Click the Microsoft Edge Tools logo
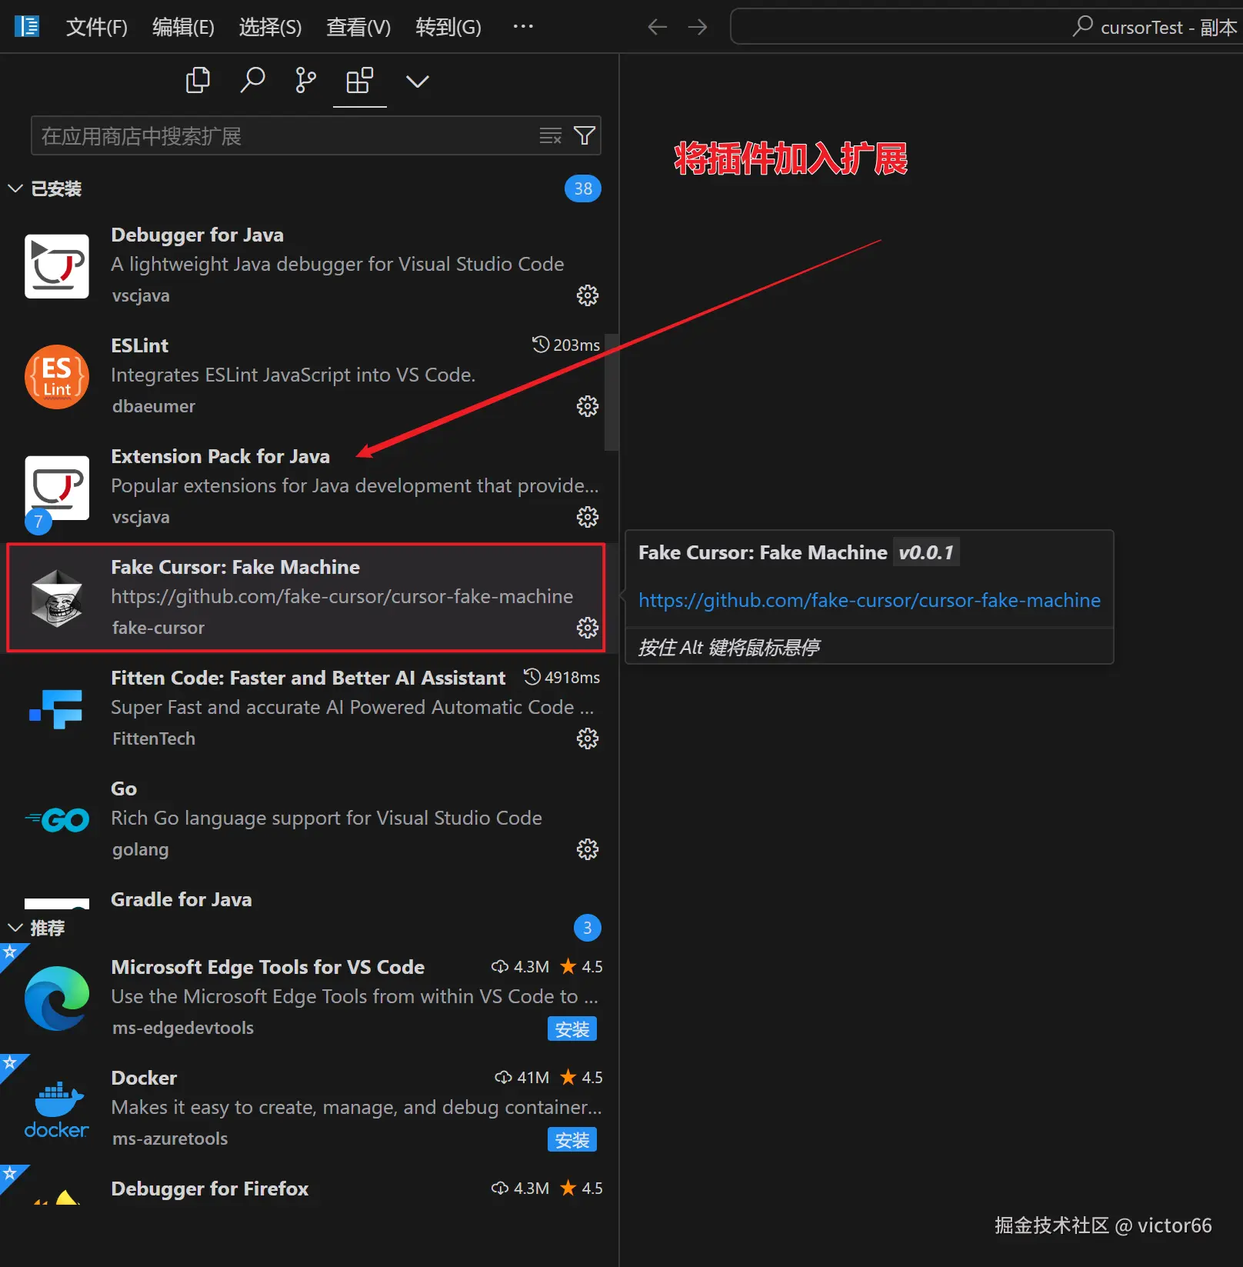Image resolution: width=1243 pixels, height=1267 pixels. (57, 999)
